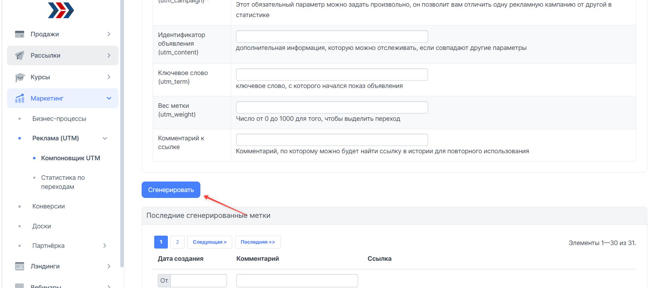
Task: Click Последняя >> pagination link
Action: coord(258,242)
